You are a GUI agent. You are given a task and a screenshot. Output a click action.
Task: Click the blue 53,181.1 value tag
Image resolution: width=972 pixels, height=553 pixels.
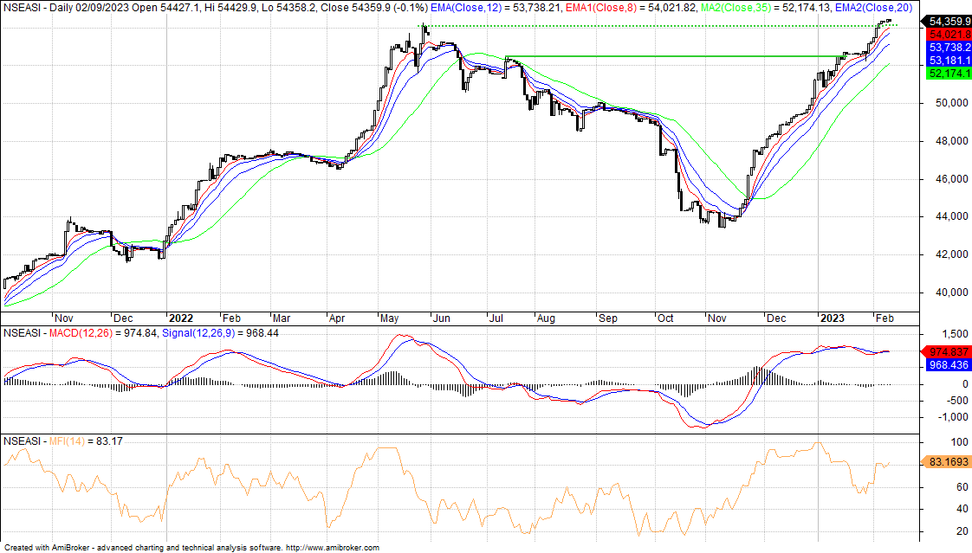click(x=949, y=61)
